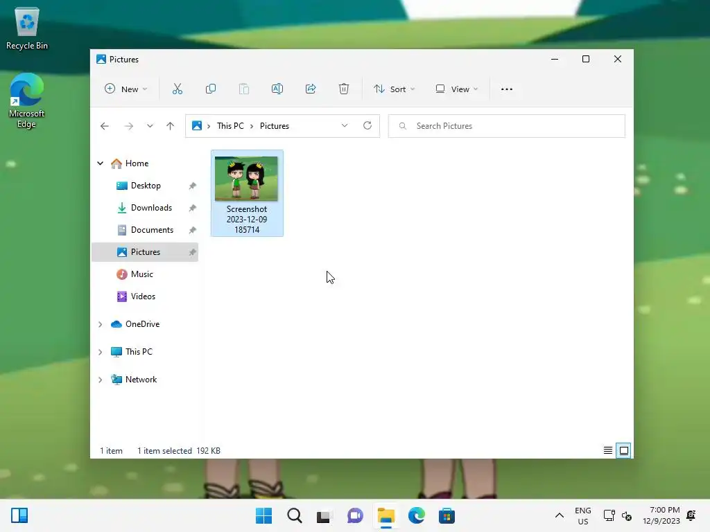
Task: Collapse the Home tree node
Action: click(100, 163)
